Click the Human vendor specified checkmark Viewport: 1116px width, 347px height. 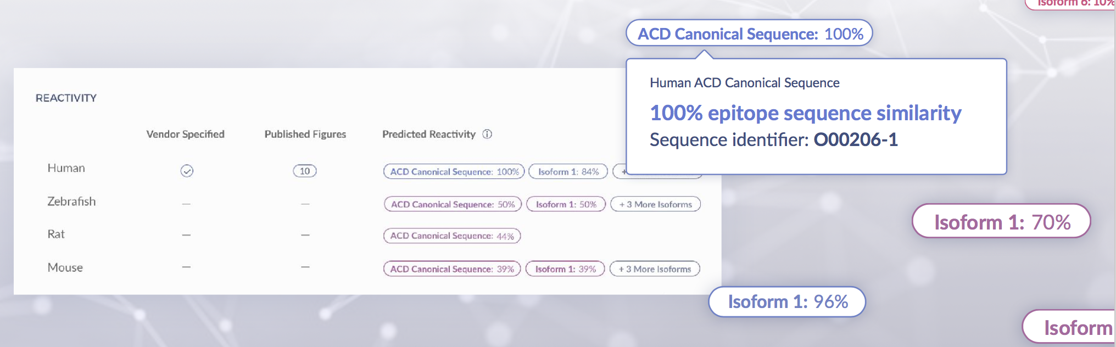pos(187,171)
